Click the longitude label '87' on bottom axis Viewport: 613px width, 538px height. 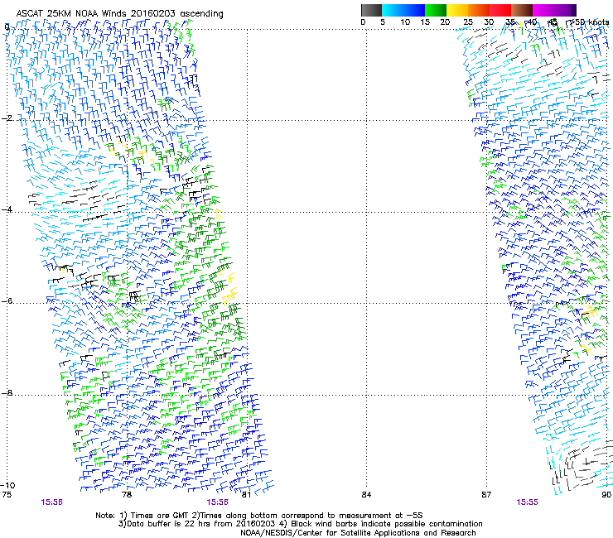[x=486, y=495]
